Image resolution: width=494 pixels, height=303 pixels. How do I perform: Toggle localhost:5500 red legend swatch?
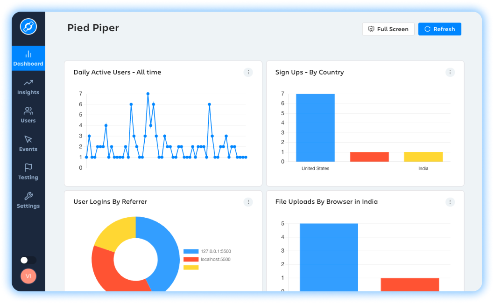pos(191,260)
